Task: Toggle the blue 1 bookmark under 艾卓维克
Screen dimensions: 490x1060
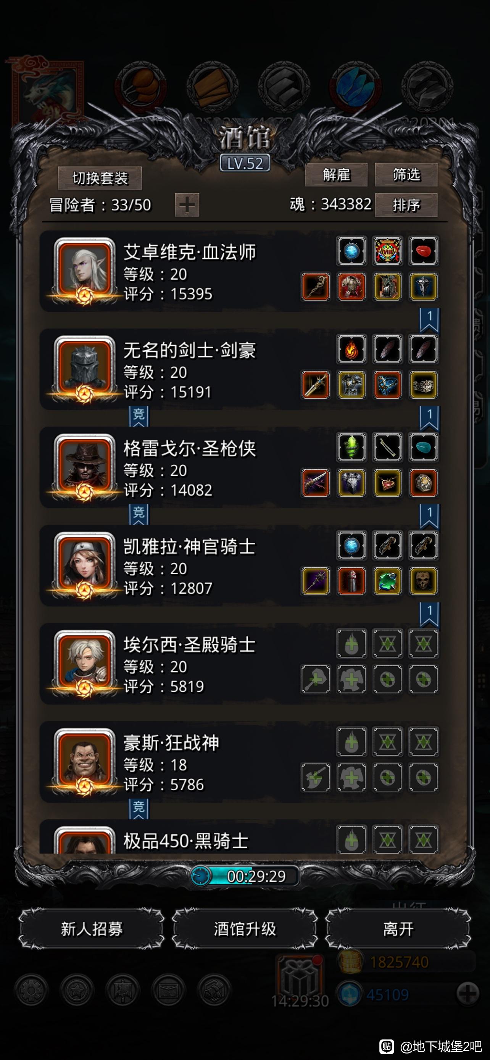Action: 430,320
